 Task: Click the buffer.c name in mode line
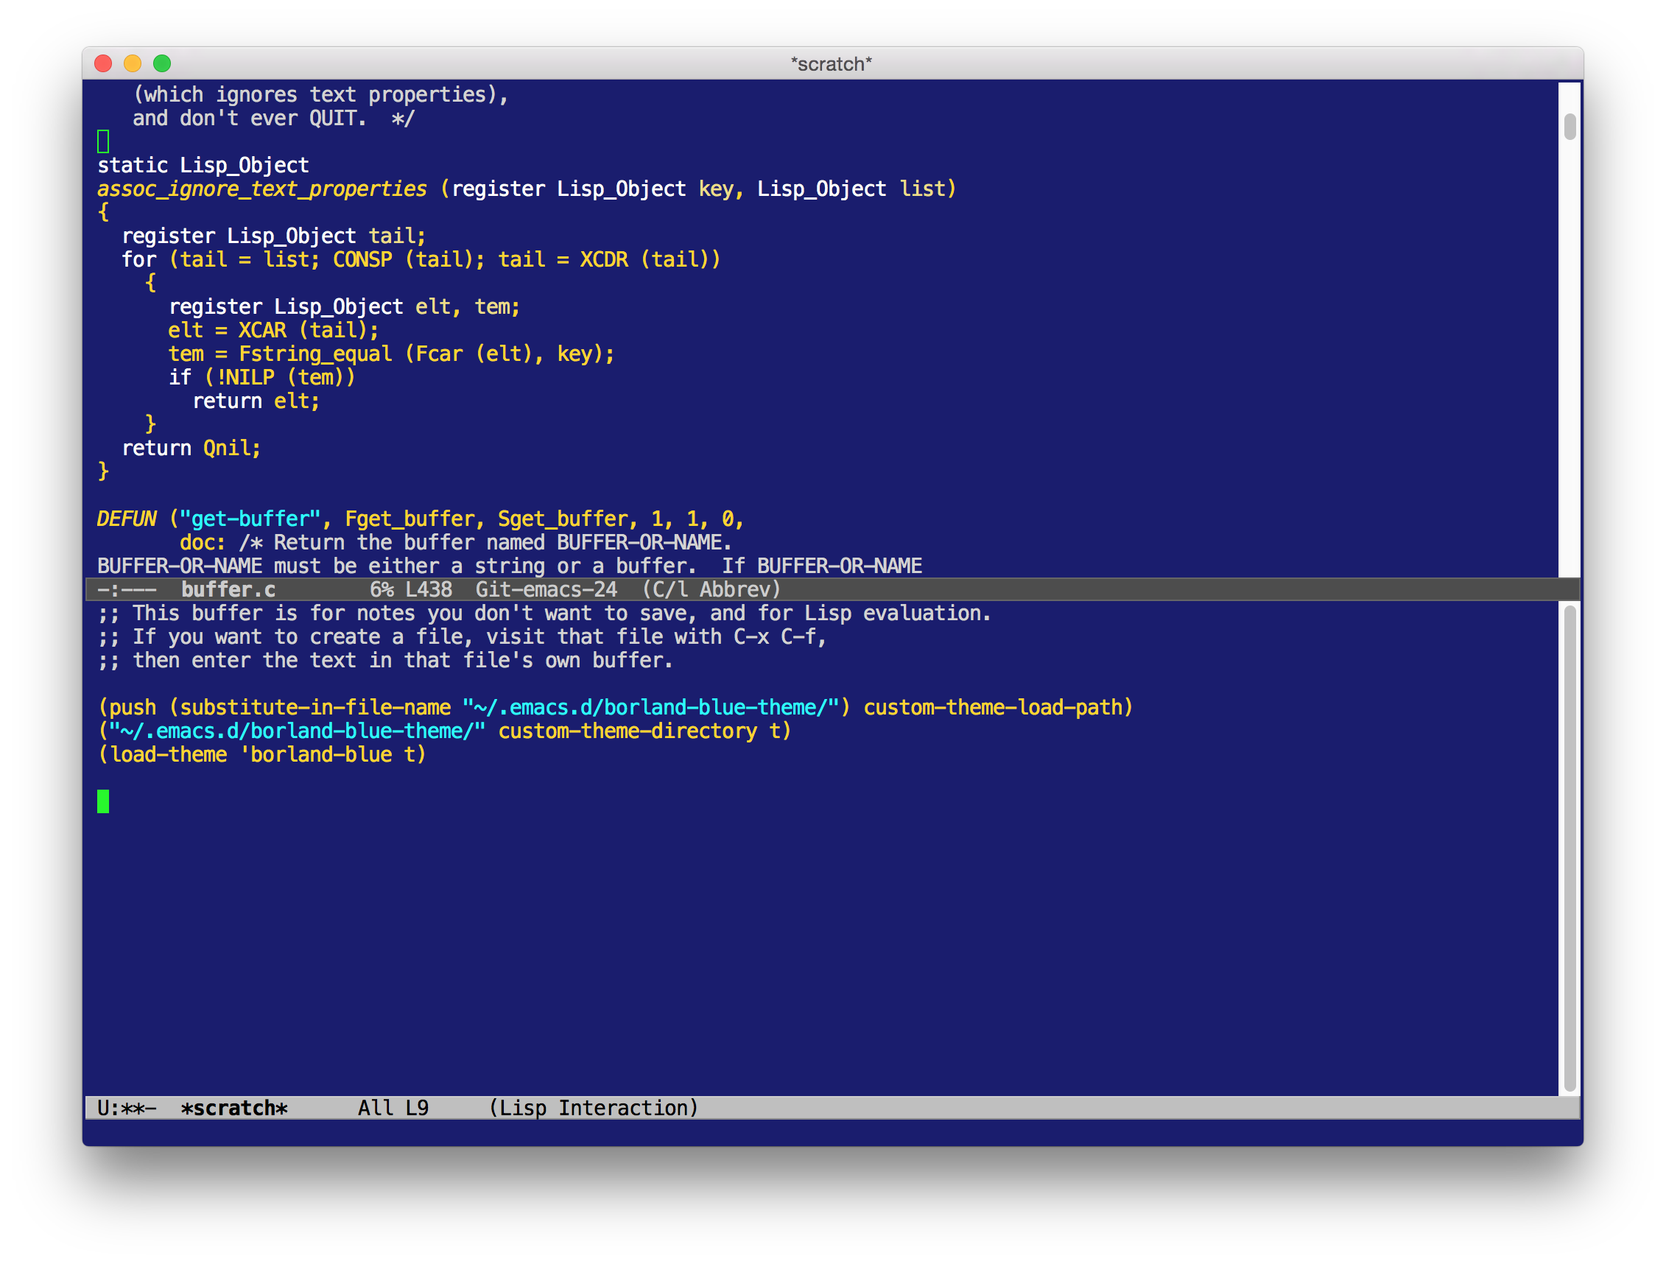coord(228,590)
